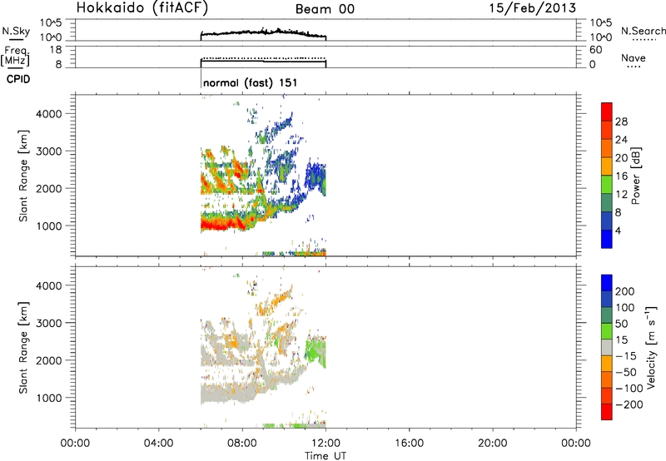Select the Freq. [MHz] axis label
The image size is (666, 461).
pos(16,56)
